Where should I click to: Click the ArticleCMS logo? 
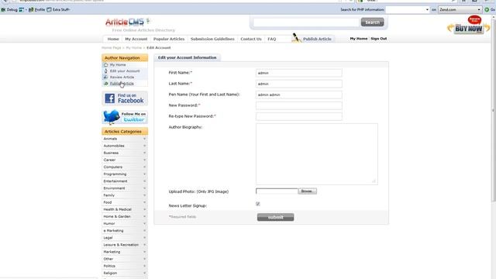(x=127, y=22)
